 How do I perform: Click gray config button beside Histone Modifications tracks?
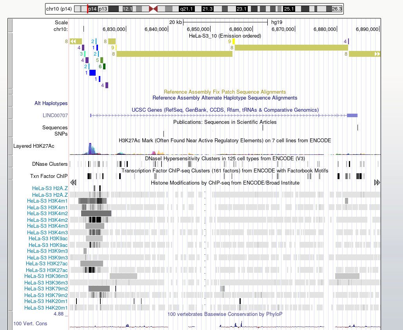point(10,245)
